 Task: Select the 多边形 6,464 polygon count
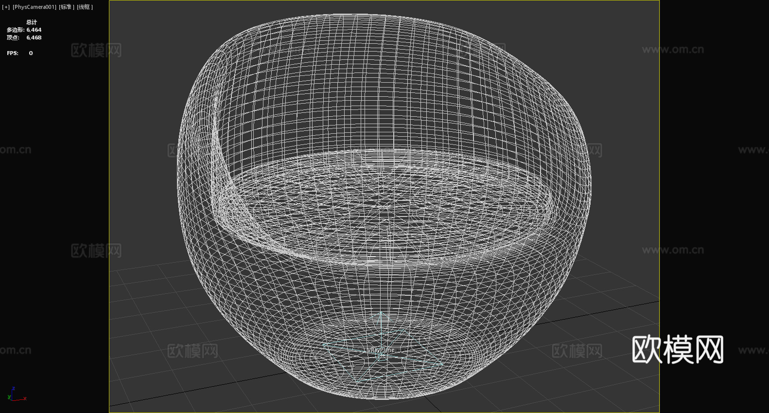[x=24, y=30]
